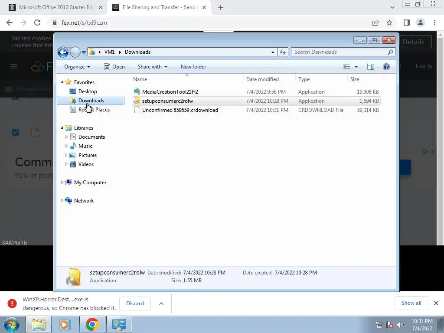This screenshot has height=333, width=444.
Task: Click the setupconsumerc2rolw file icon
Action: point(137,101)
